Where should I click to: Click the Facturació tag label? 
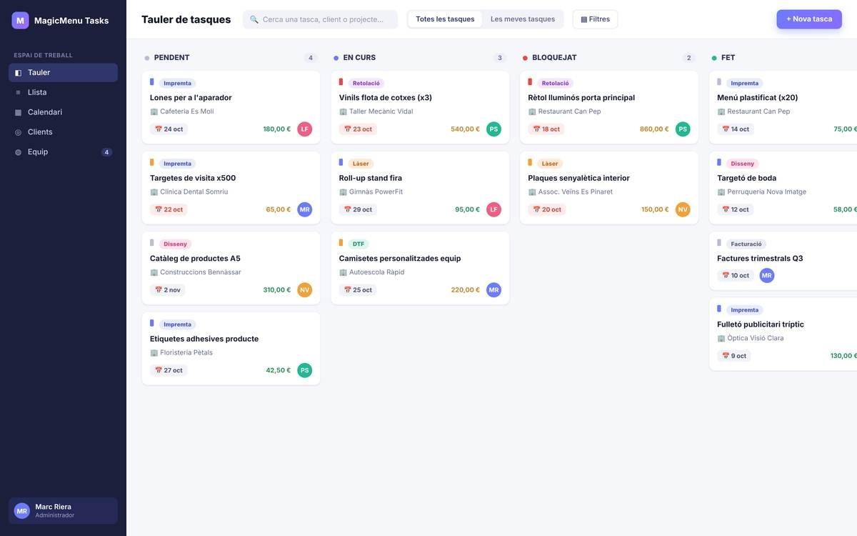[746, 244]
